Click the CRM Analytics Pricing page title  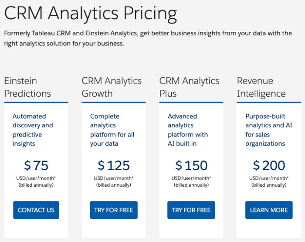coord(91,14)
